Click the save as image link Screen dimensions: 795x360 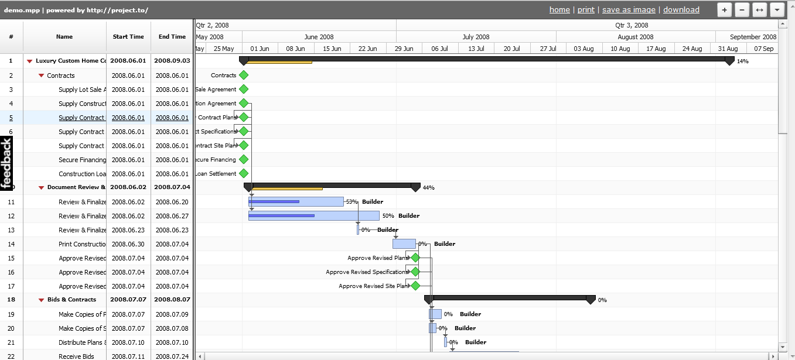coord(629,9)
